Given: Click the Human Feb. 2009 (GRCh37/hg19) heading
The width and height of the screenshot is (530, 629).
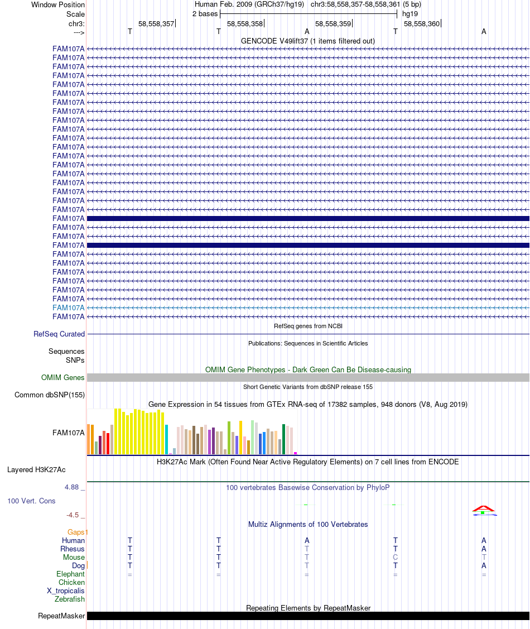Looking at the screenshot, I should point(249,4).
